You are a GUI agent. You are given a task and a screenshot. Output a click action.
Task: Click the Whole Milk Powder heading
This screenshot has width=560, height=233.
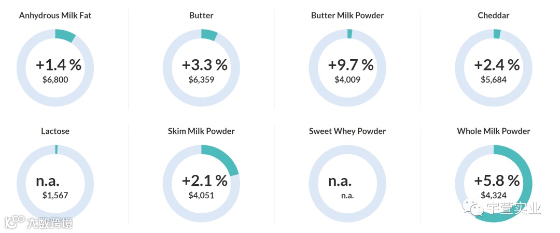(x=494, y=131)
